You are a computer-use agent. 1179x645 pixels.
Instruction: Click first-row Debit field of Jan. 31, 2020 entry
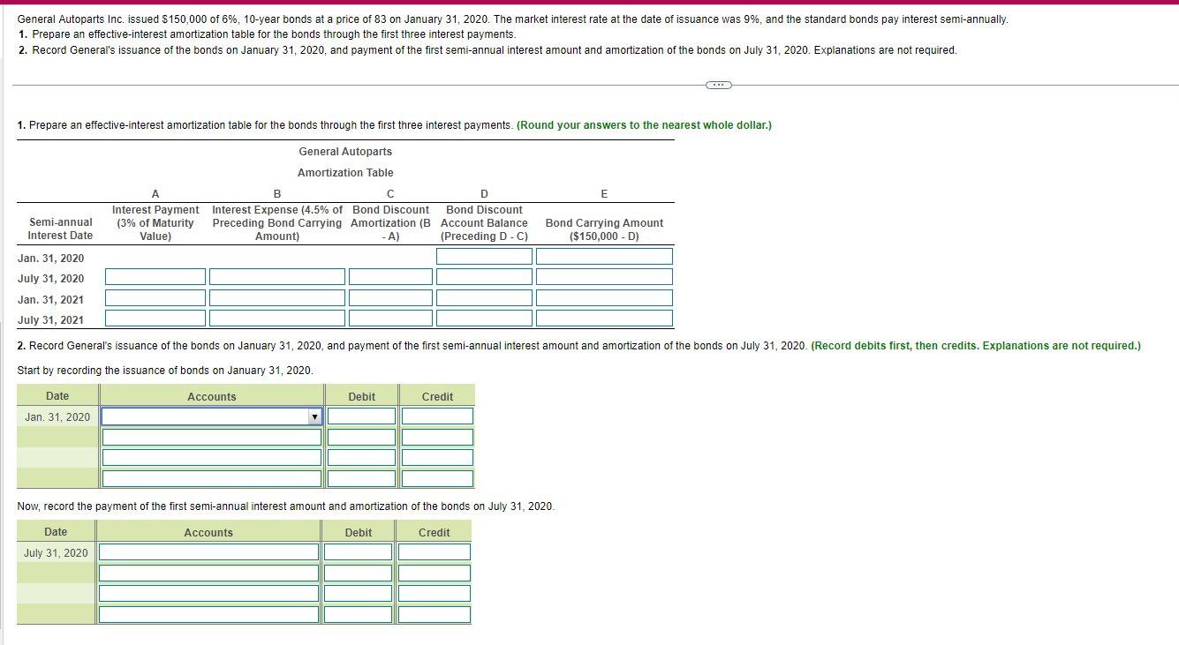[362, 416]
